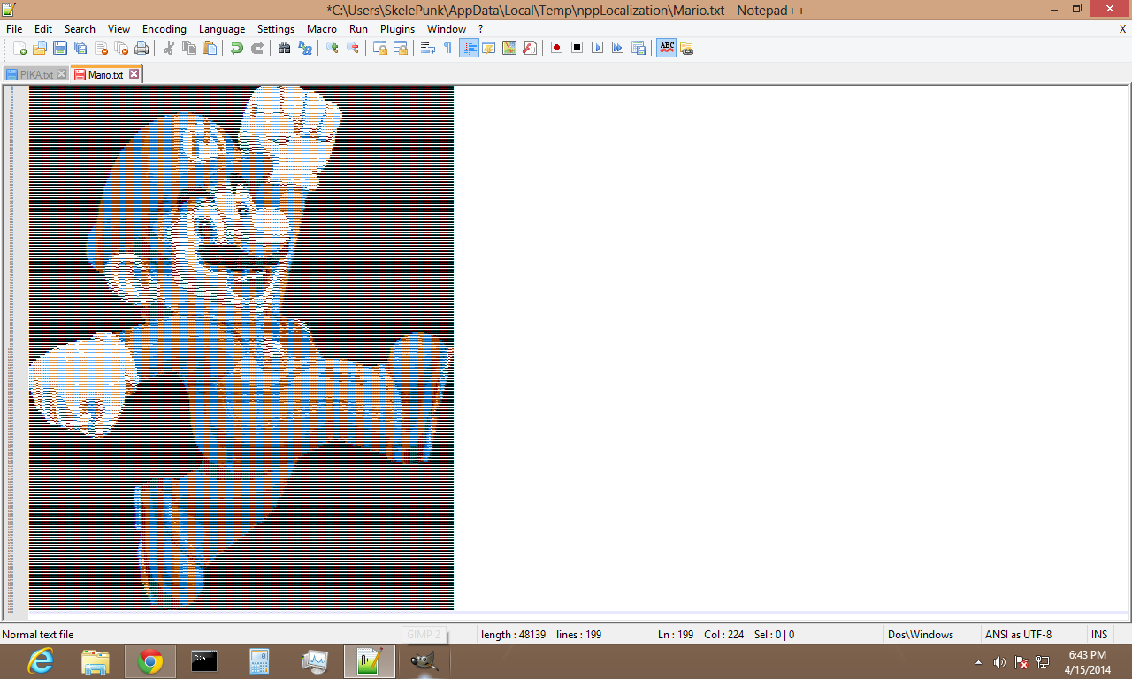Click the Redo arrow icon

[256, 48]
